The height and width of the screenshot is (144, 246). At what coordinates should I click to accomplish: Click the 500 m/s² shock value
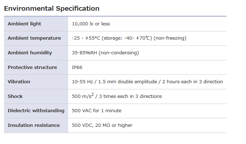point(83,96)
